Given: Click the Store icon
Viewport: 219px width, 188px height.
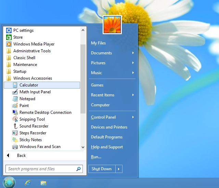Looking at the screenshot, I should [x=9, y=37].
